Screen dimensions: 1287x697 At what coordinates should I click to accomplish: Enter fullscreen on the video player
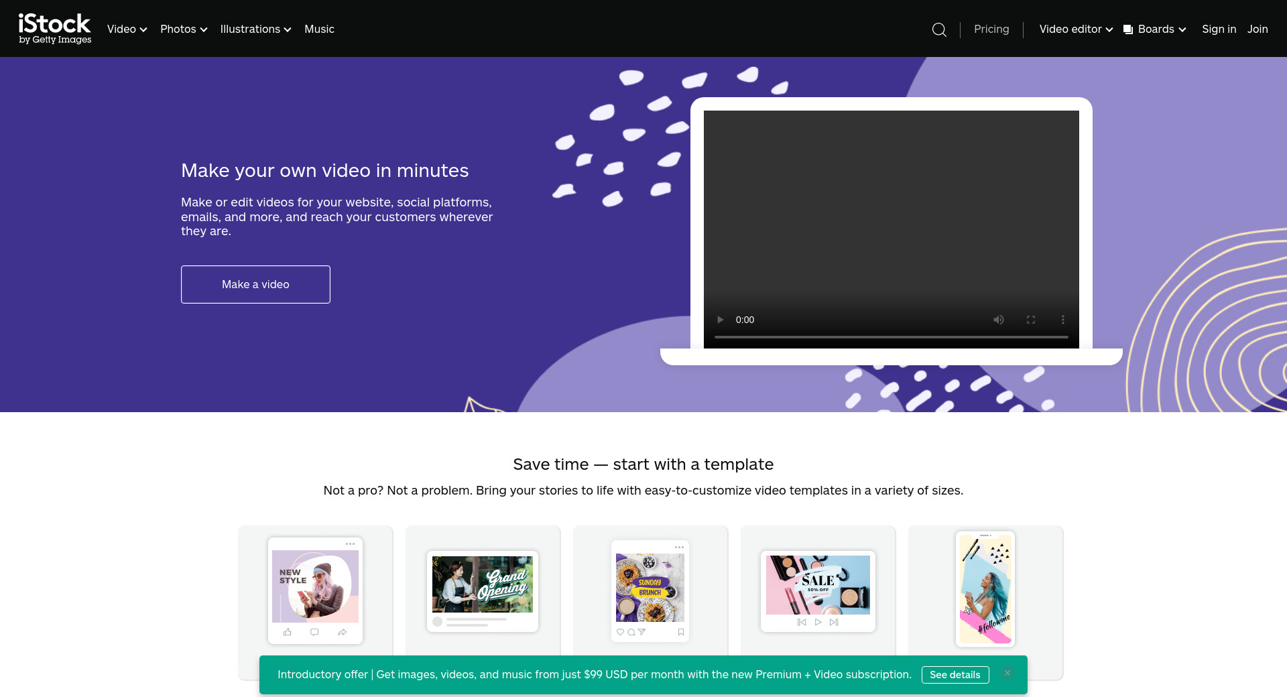click(1031, 320)
